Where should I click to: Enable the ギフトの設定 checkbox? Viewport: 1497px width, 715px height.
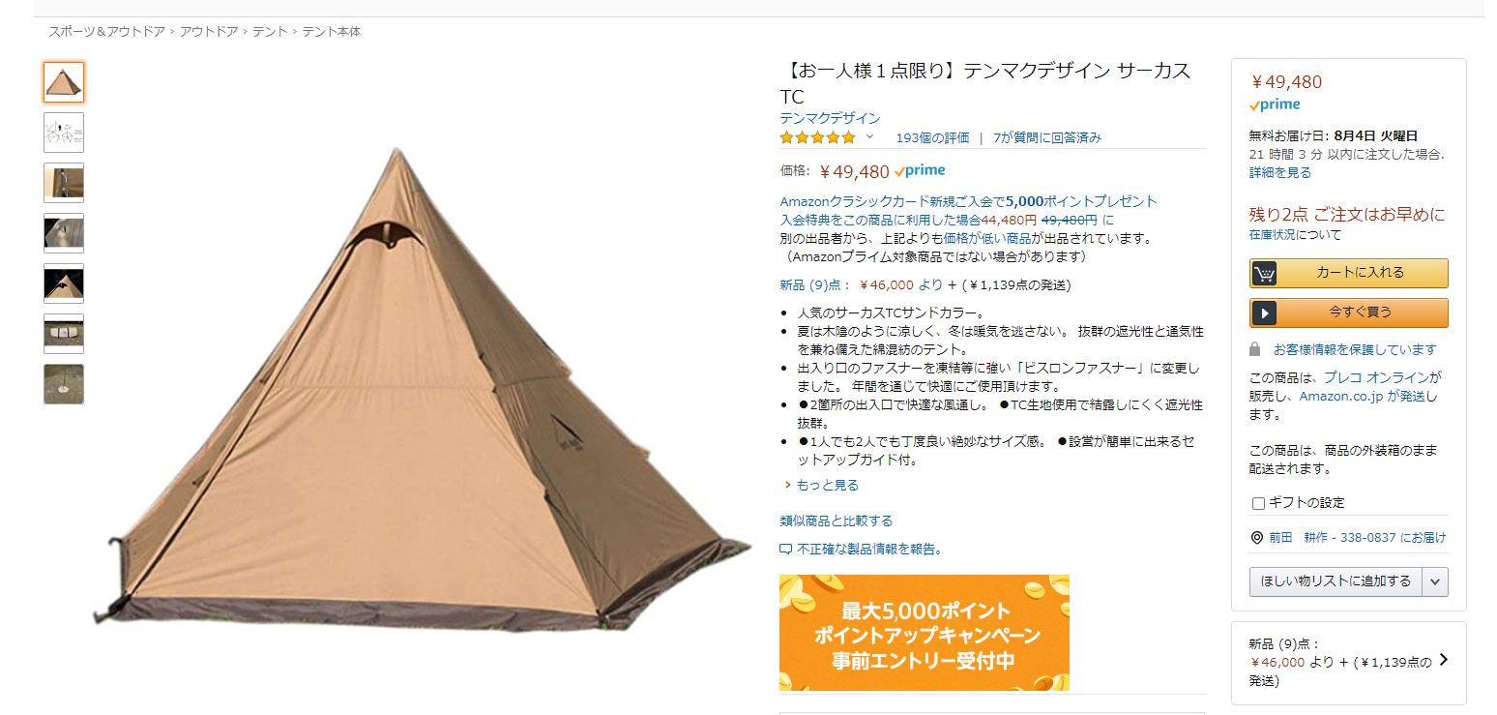click(1258, 503)
